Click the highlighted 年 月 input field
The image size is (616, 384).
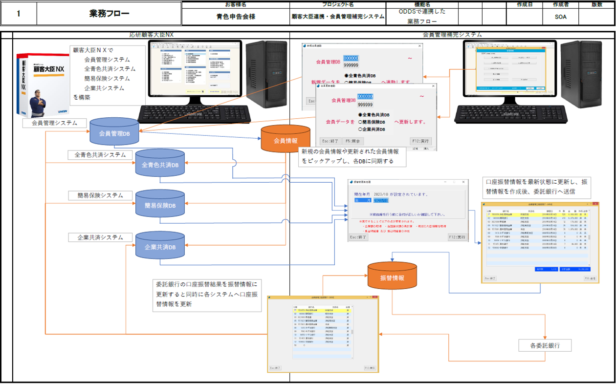[x=381, y=200]
